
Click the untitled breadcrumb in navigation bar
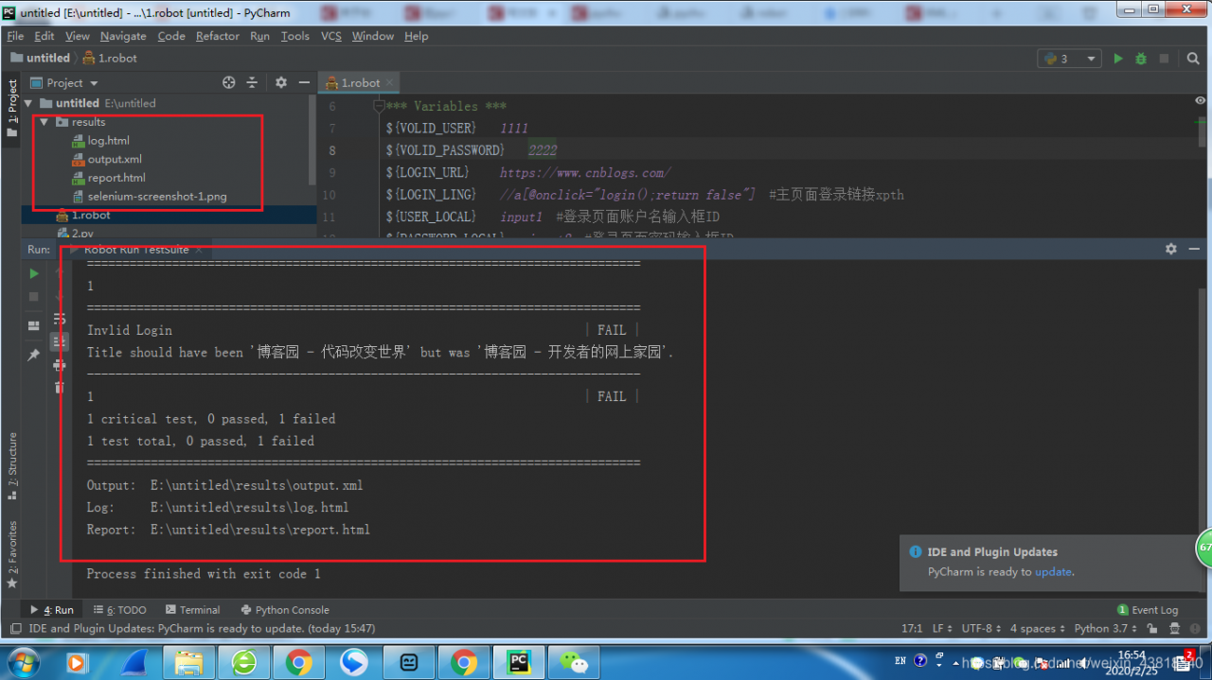tap(41, 58)
